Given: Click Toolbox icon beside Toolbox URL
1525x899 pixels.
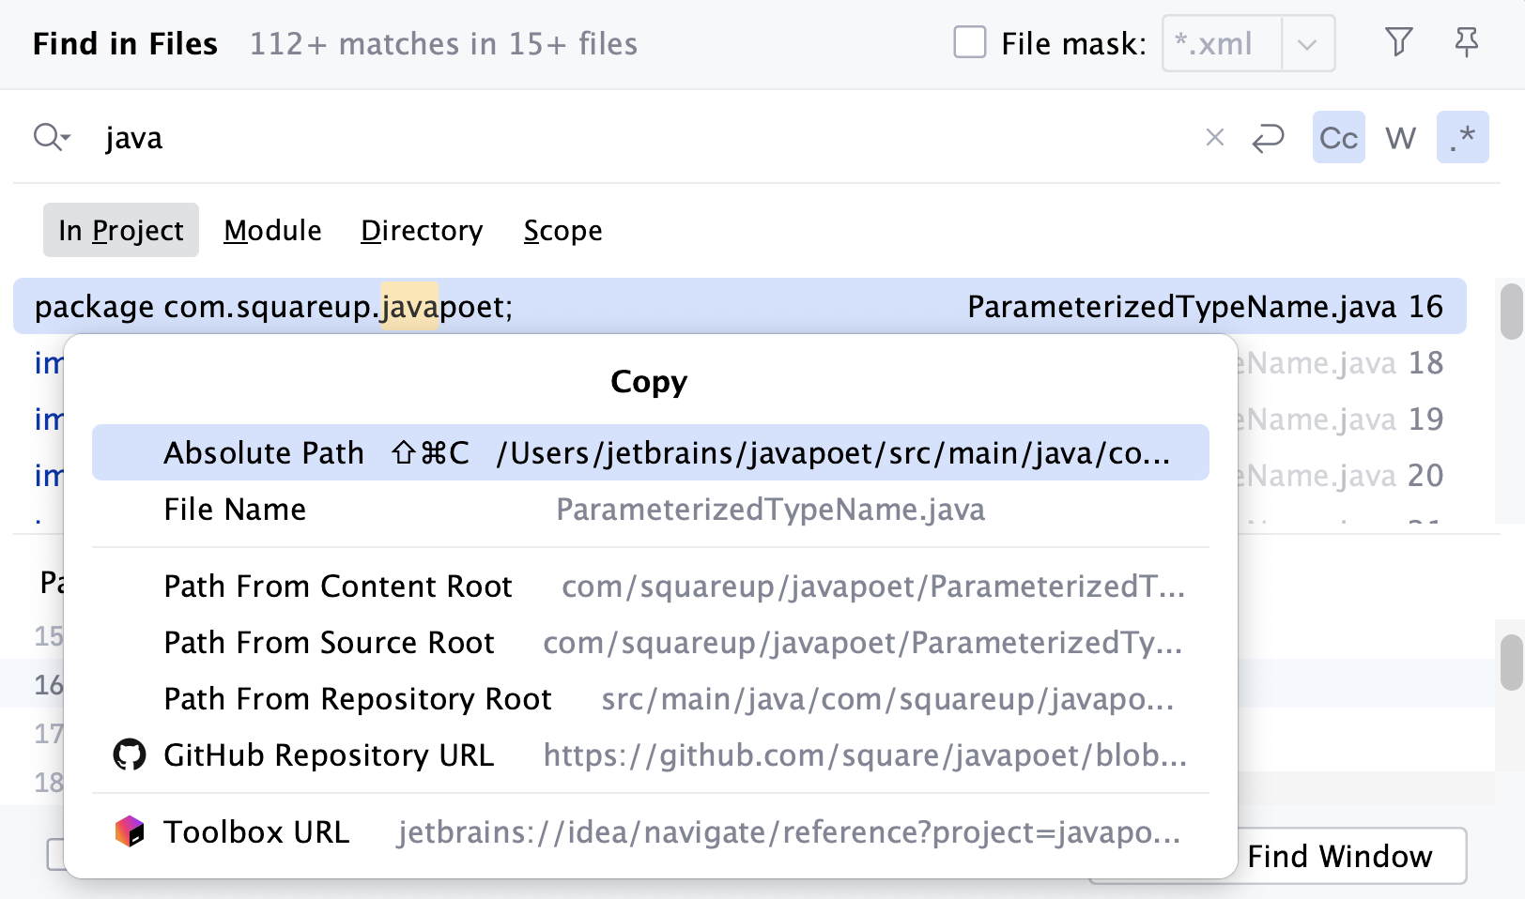Looking at the screenshot, I should 130,831.
